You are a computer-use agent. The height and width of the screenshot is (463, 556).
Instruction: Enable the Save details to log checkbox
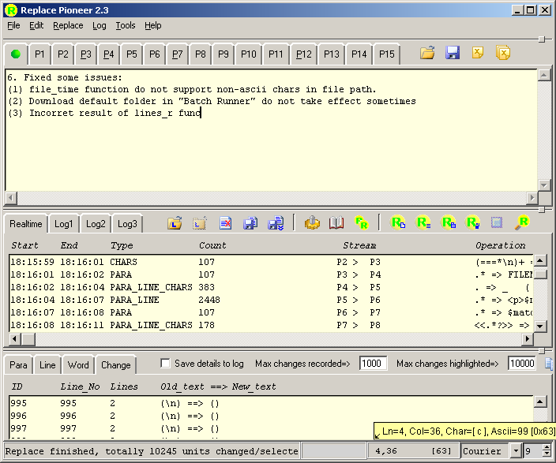pyautogui.click(x=165, y=364)
